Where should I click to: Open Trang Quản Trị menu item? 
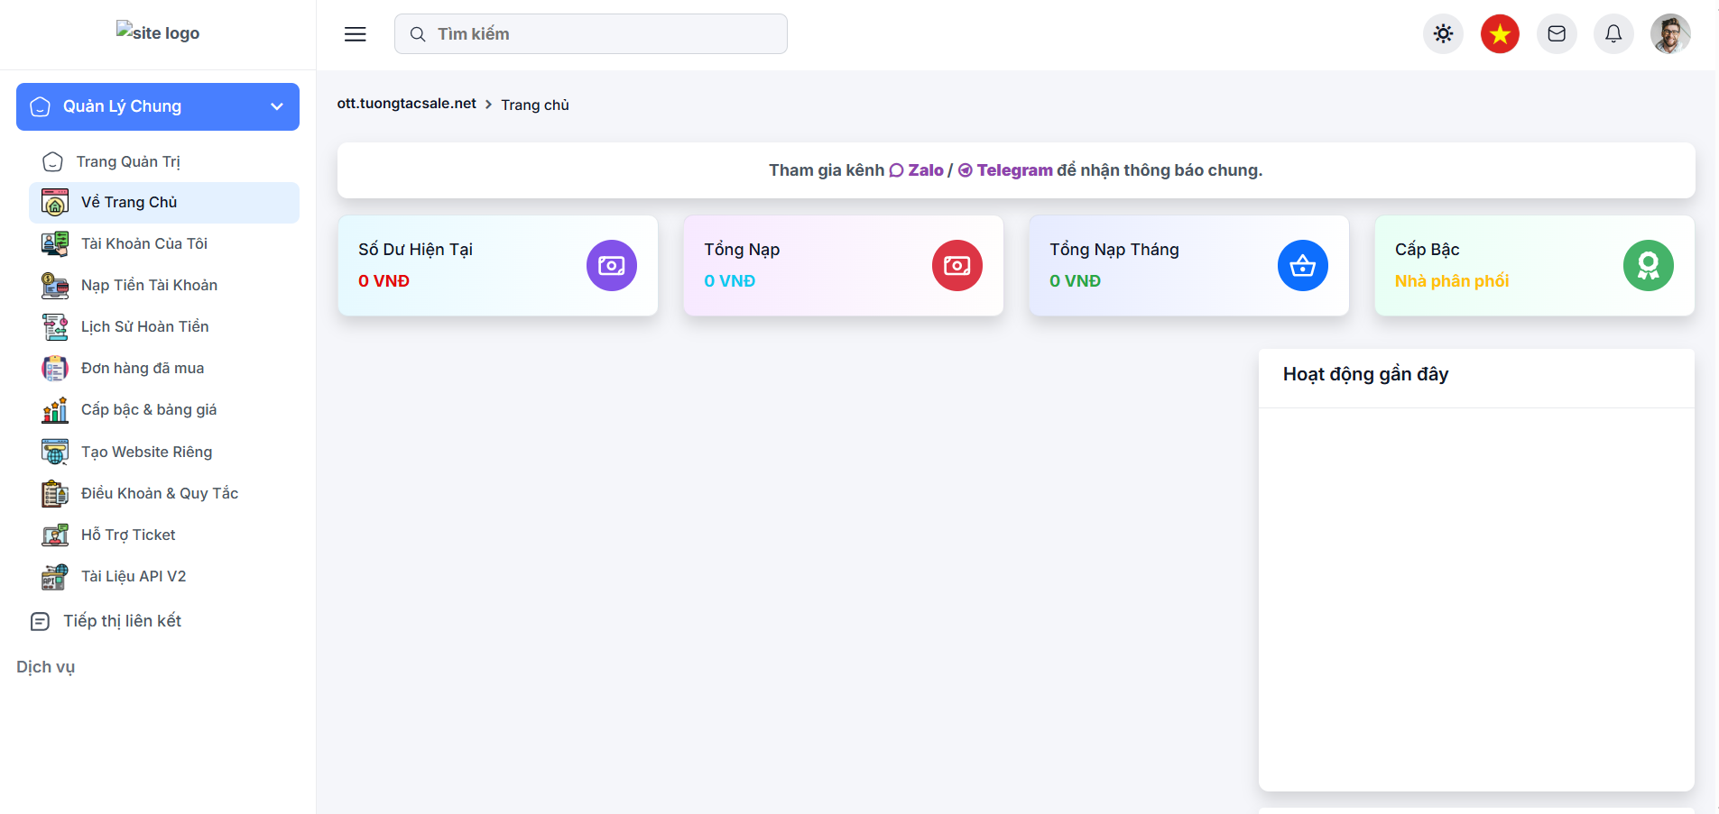(x=128, y=161)
